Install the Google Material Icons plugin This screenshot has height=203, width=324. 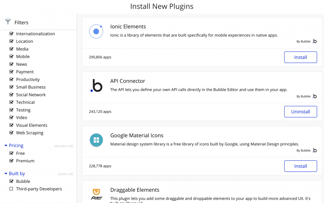click(x=300, y=166)
